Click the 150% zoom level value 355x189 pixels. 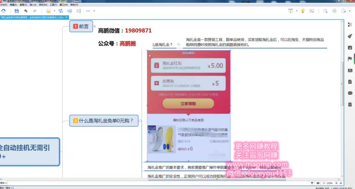click(x=330, y=183)
